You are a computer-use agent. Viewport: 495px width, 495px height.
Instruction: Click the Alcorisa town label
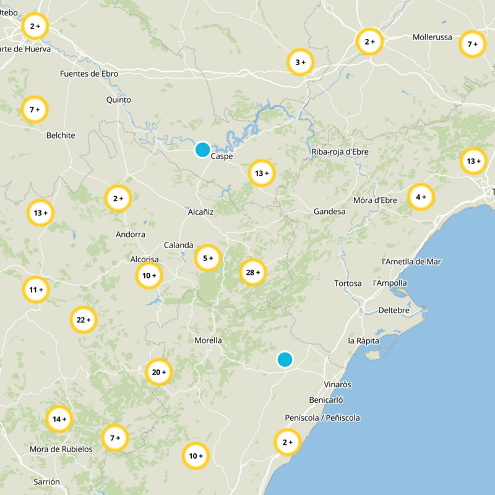[x=145, y=259]
